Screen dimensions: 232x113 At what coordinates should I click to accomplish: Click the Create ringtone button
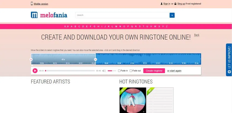(x=154, y=71)
